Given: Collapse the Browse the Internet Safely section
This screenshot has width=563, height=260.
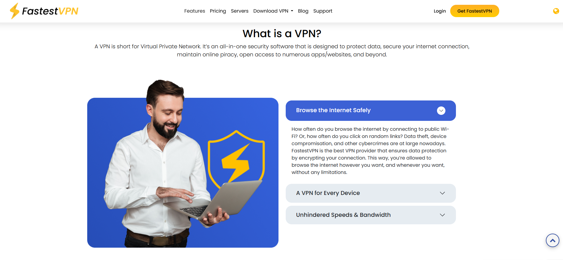Looking at the screenshot, I should (x=371, y=111).
